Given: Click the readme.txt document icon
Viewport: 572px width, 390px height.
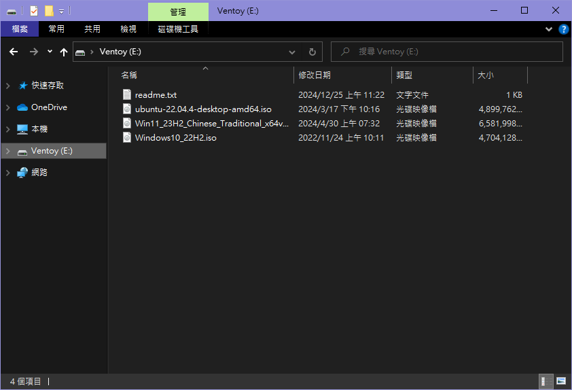Looking at the screenshot, I should point(126,94).
